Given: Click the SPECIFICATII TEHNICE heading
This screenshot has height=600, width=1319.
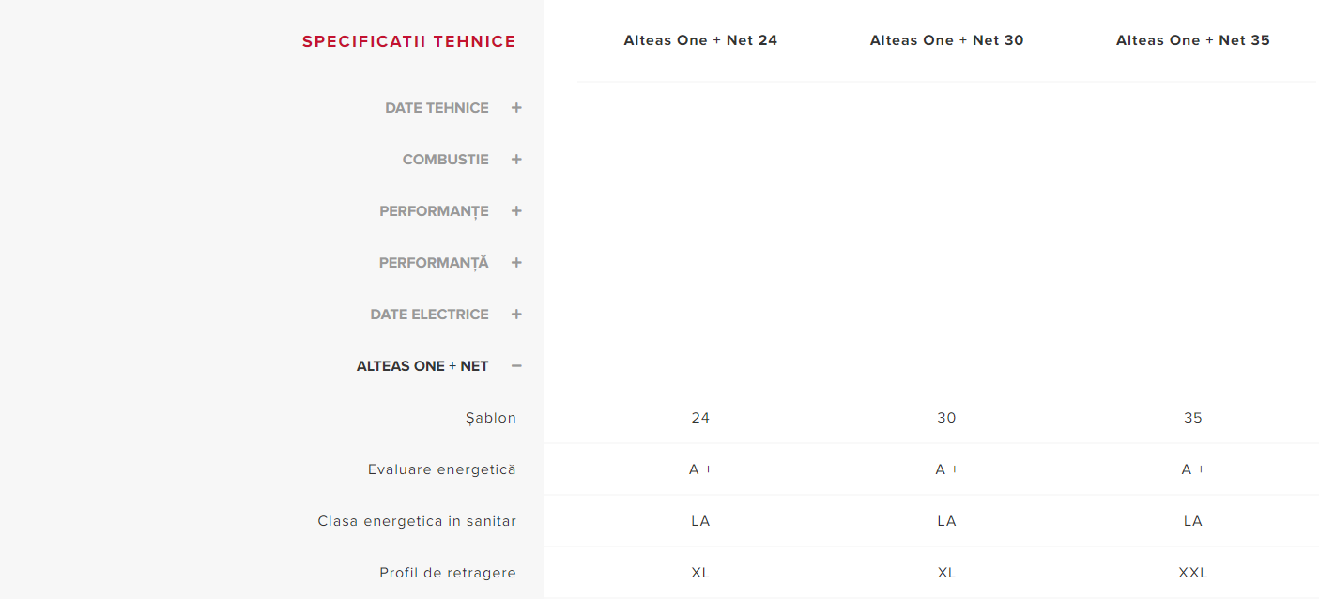Looking at the screenshot, I should pyautogui.click(x=409, y=41).
